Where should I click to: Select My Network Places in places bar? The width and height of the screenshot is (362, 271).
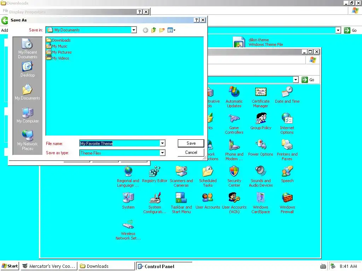click(x=28, y=140)
